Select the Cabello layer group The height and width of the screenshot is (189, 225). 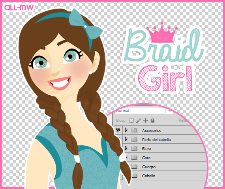point(163,176)
